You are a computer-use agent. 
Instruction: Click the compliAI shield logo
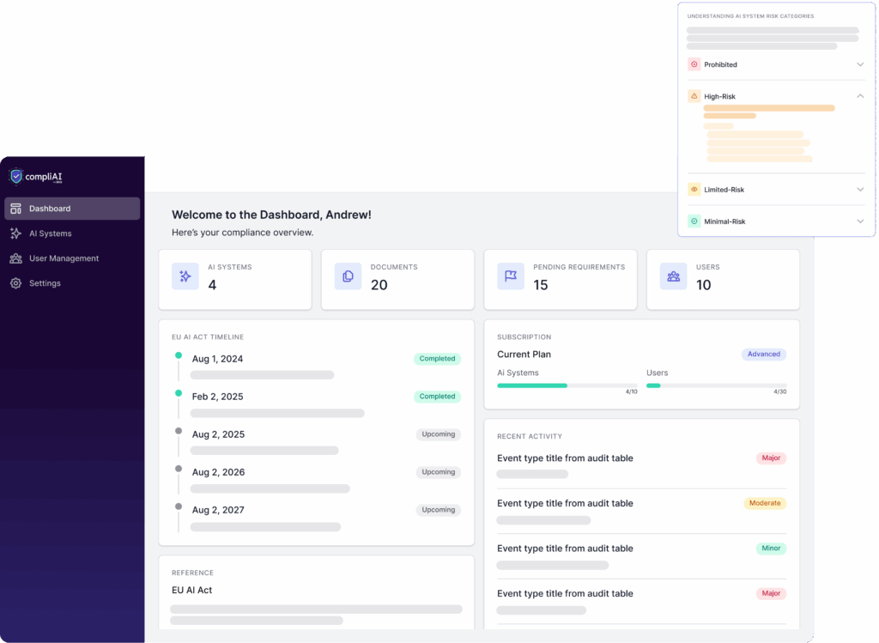pyautogui.click(x=16, y=176)
